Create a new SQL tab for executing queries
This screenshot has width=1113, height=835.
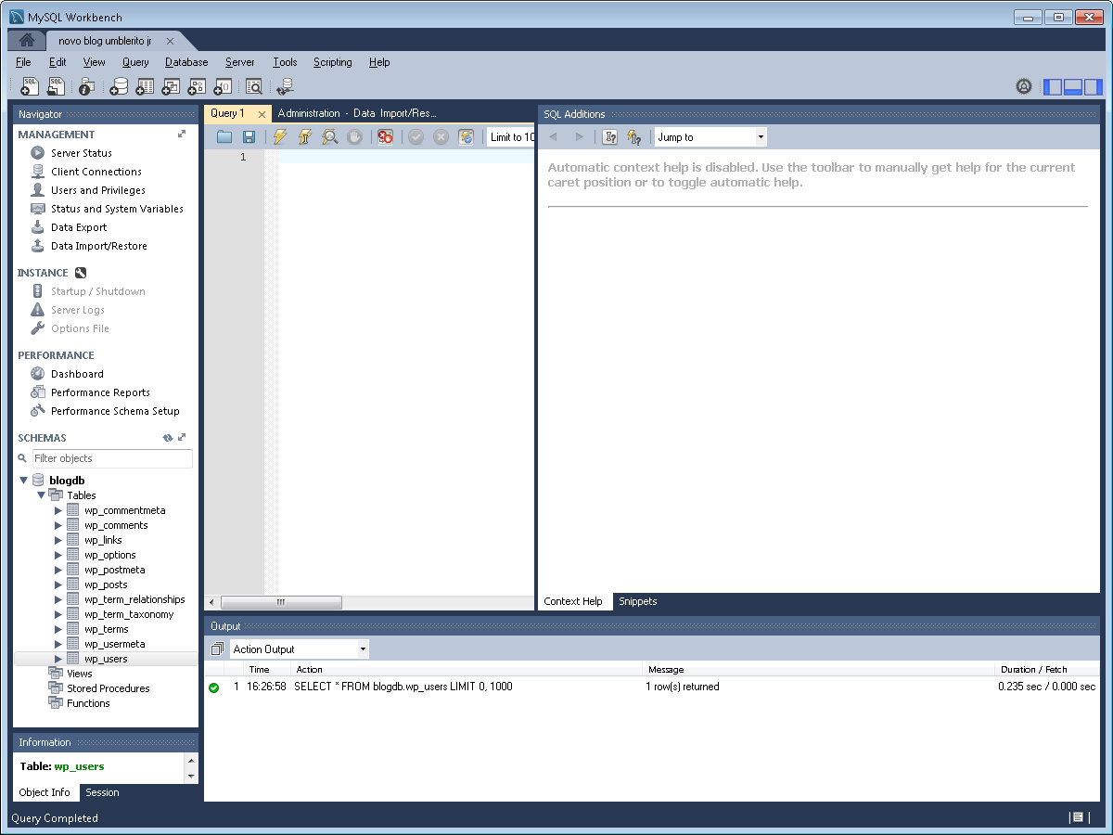tap(29, 85)
